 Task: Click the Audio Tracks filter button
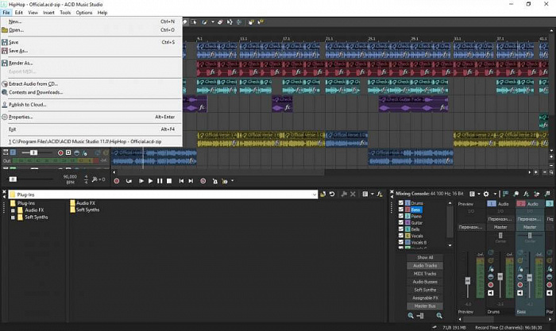(x=423, y=265)
